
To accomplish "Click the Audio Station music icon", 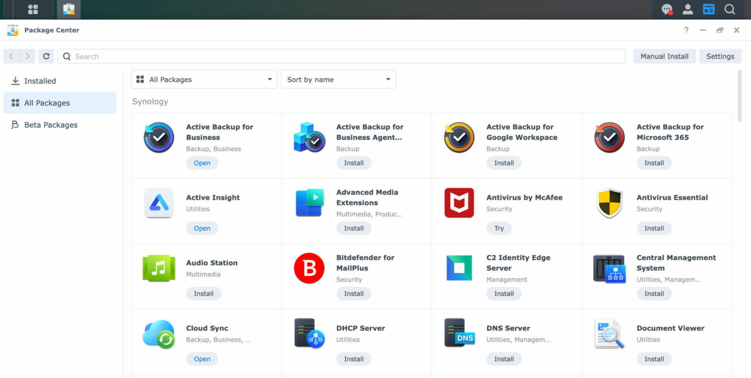I will tap(158, 268).
